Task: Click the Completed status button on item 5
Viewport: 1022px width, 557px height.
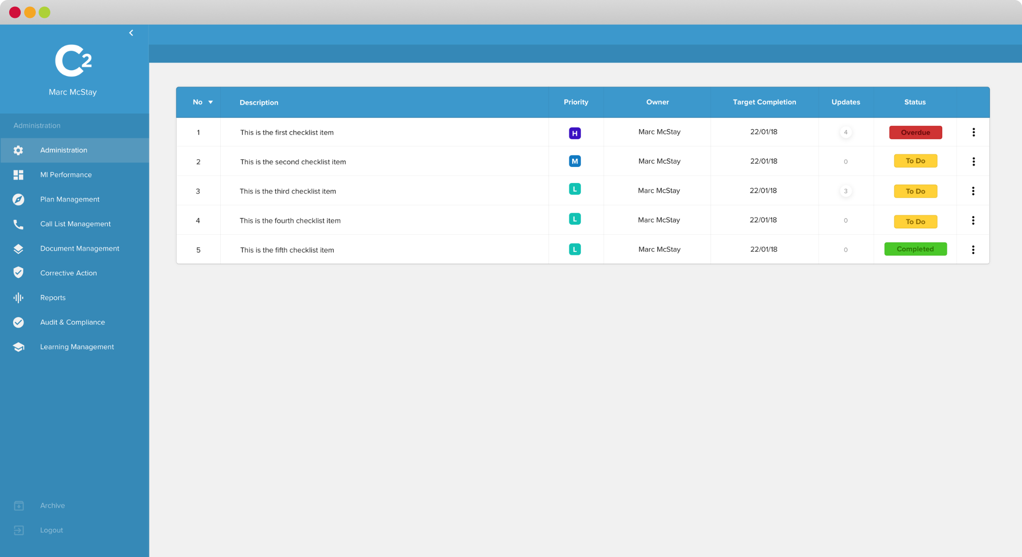Action: pyautogui.click(x=915, y=249)
